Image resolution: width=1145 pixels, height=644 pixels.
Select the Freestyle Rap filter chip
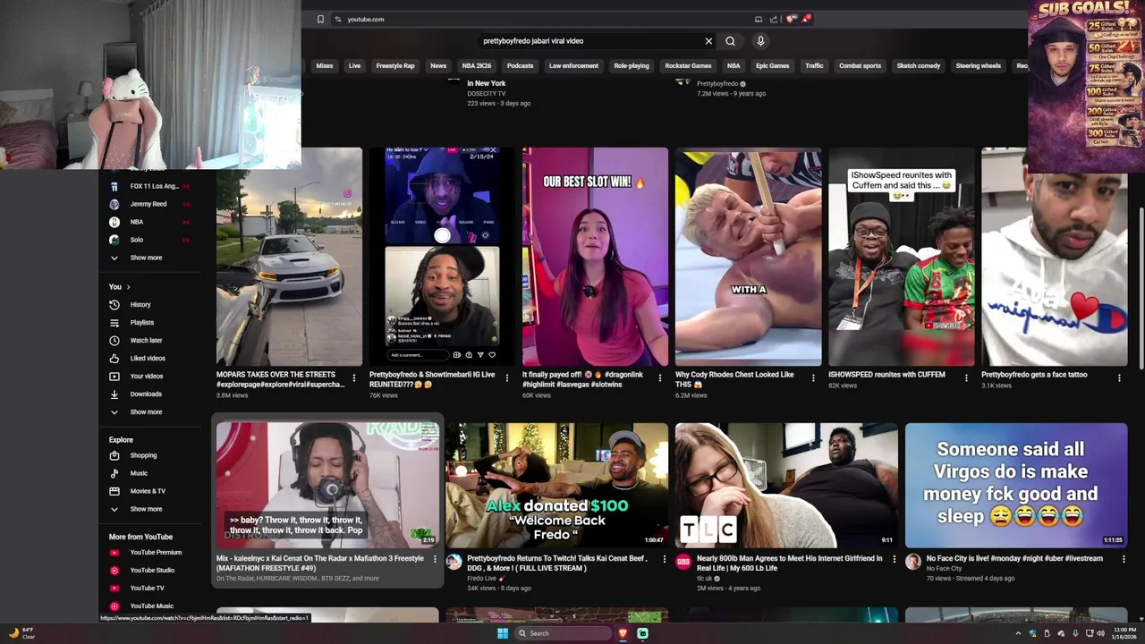pos(395,65)
